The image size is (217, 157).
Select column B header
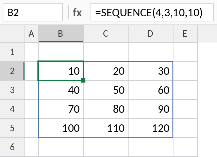tap(61, 34)
